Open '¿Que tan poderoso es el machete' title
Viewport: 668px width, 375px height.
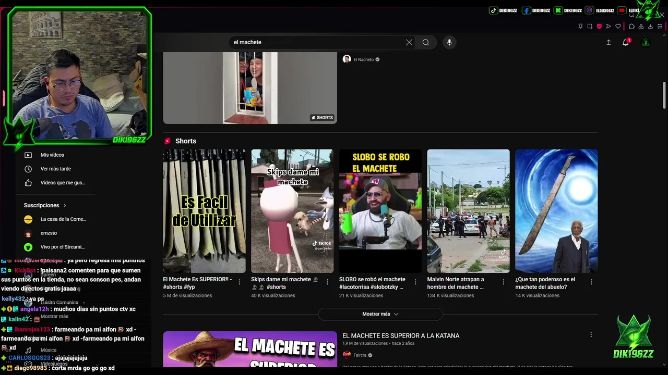coord(545,283)
